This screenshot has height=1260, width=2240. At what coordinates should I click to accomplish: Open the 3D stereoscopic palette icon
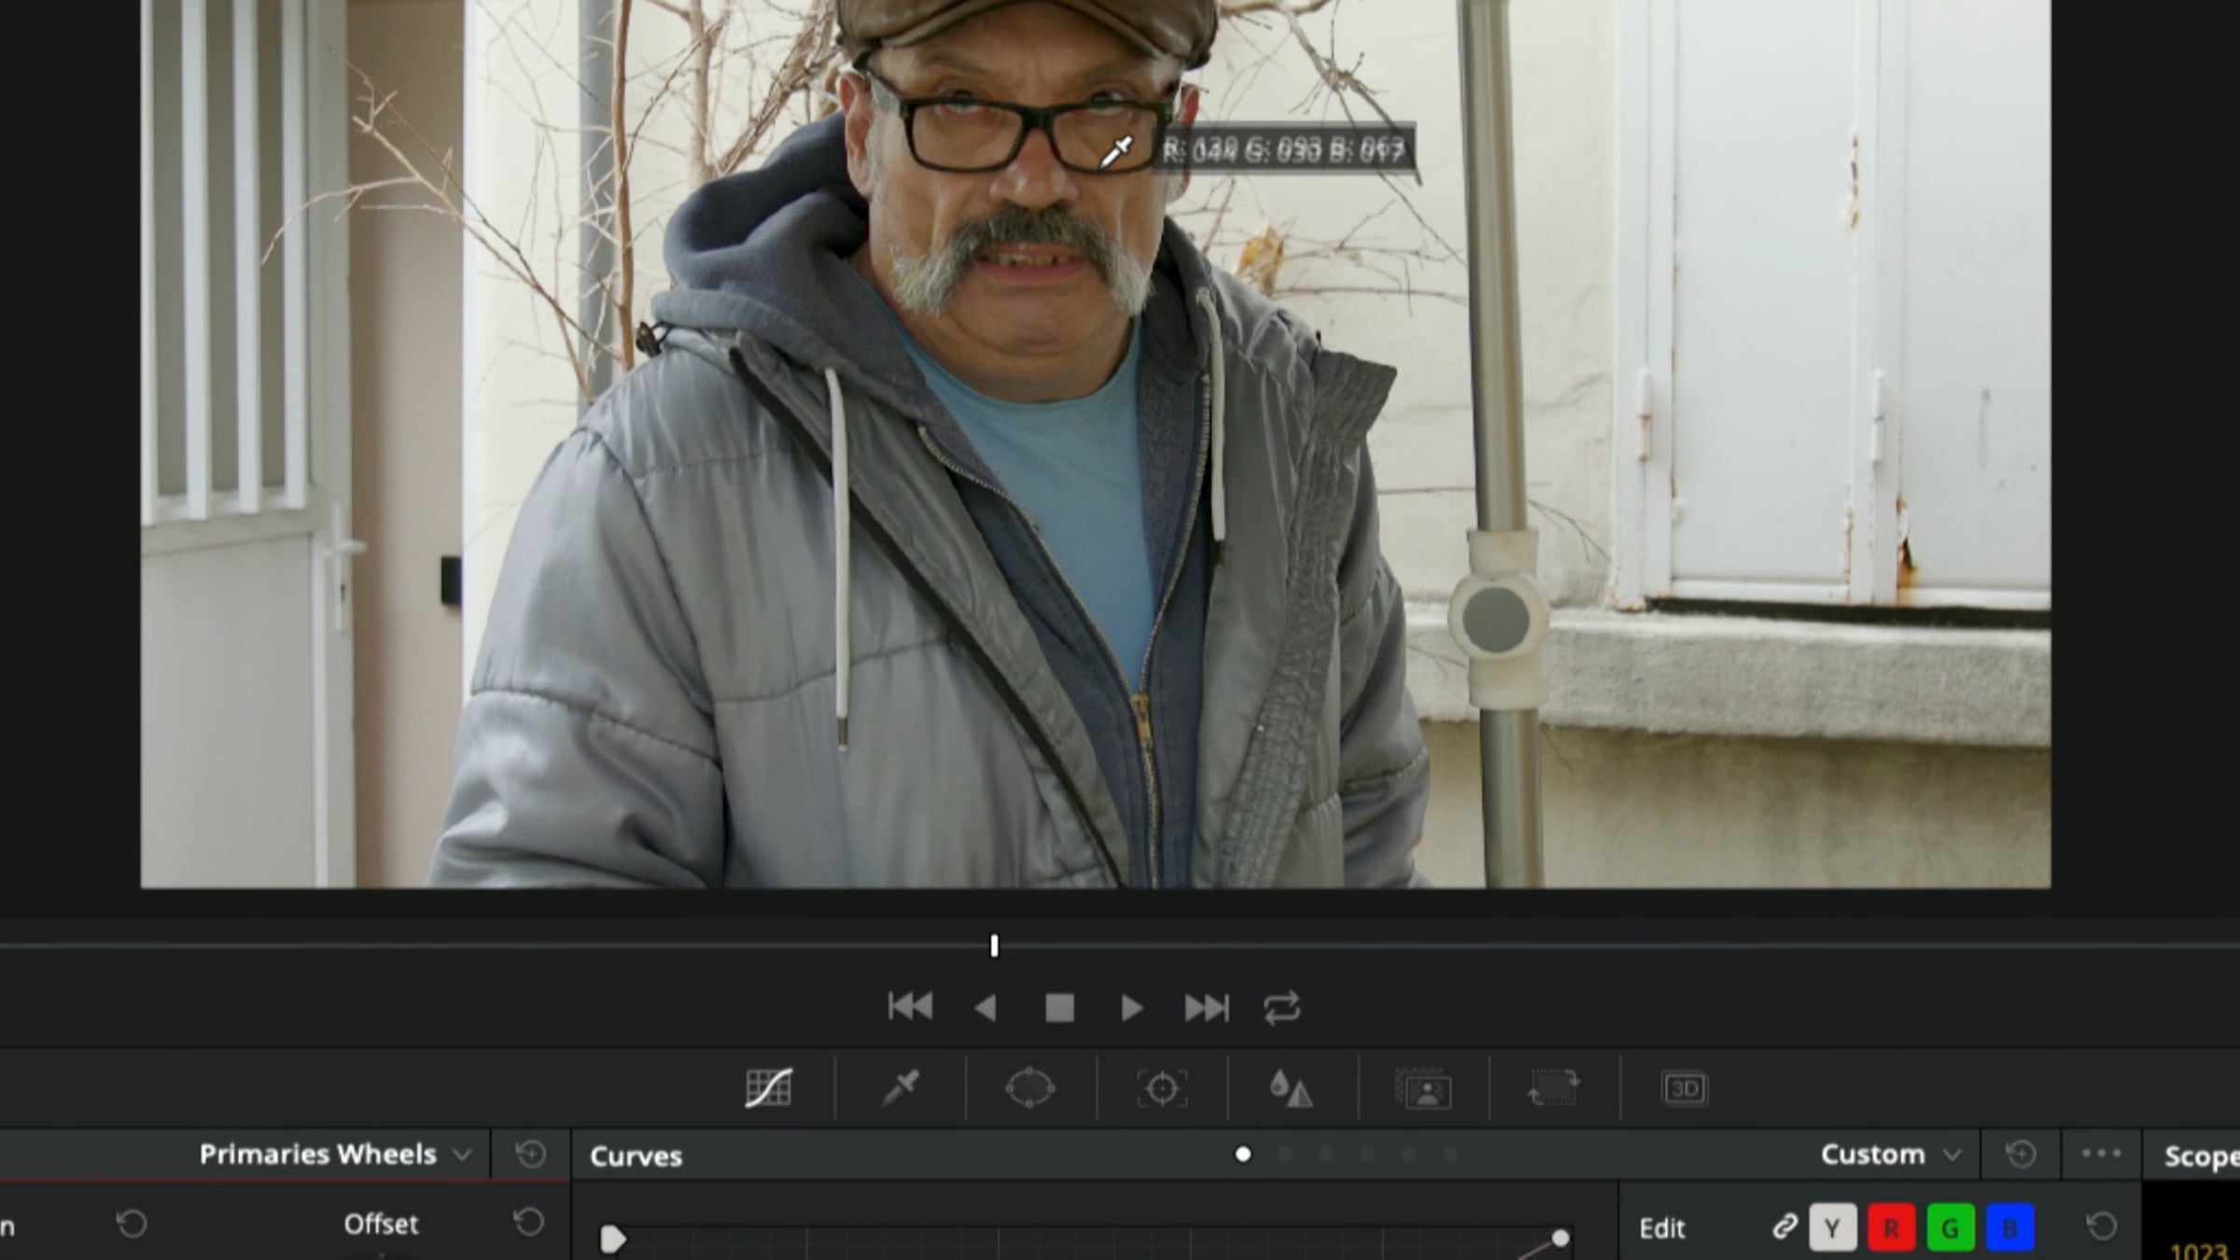pyautogui.click(x=1685, y=1088)
